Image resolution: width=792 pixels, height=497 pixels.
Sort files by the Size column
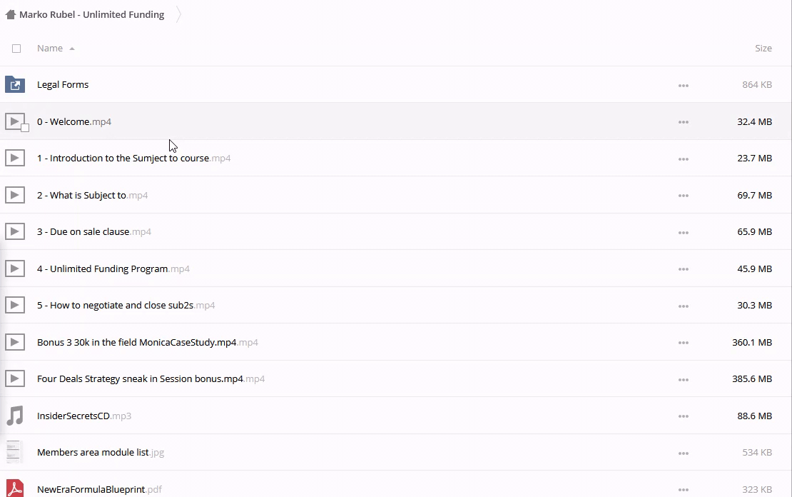coord(763,48)
